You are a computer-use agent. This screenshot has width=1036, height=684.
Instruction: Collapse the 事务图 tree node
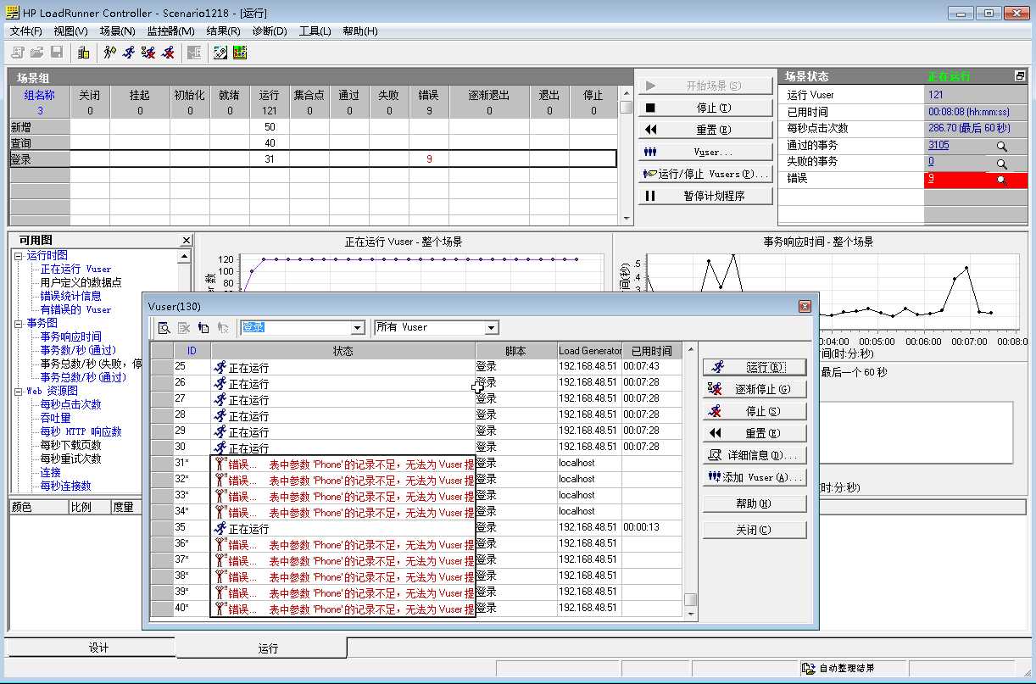click(18, 323)
